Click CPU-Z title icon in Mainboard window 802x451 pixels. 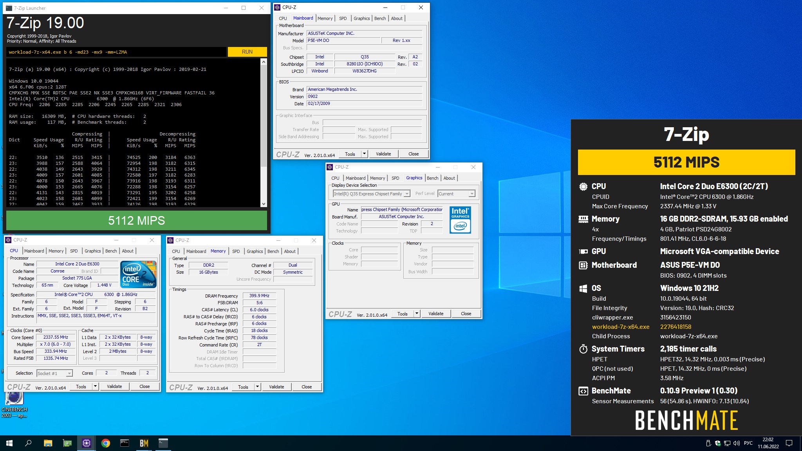point(277,7)
